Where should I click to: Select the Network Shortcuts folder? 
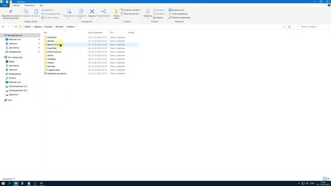pos(55,45)
